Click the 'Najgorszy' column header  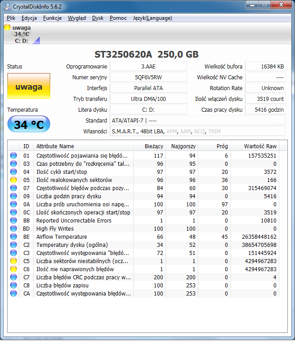pyautogui.click(x=182, y=146)
